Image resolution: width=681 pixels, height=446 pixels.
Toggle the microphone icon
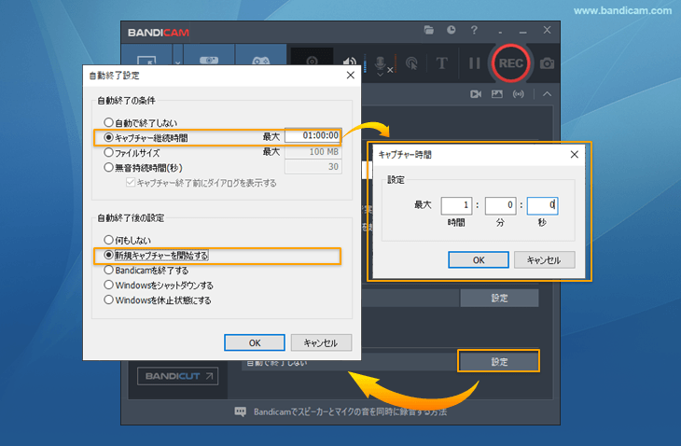point(381,64)
